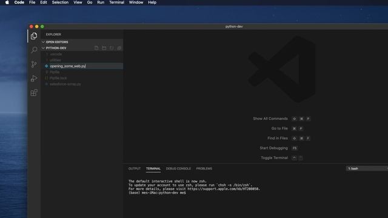Click the python-dev window title
Image resolution: width=388 pixels, height=218 pixels.
point(234,27)
